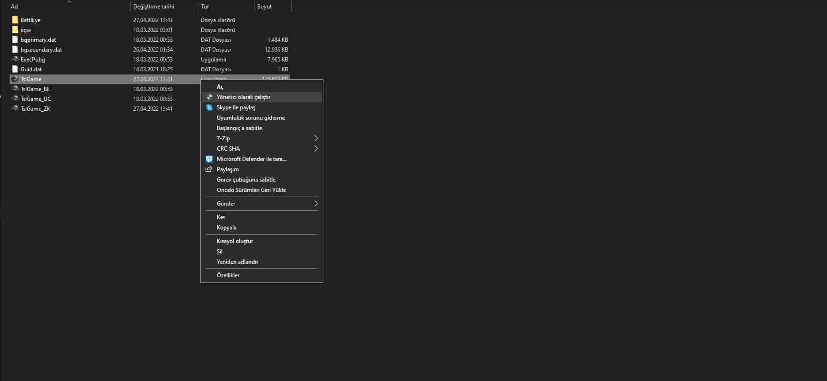Image resolution: width=827 pixels, height=381 pixels.
Task: Click the iigw folder icon
Action: pos(15,30)
